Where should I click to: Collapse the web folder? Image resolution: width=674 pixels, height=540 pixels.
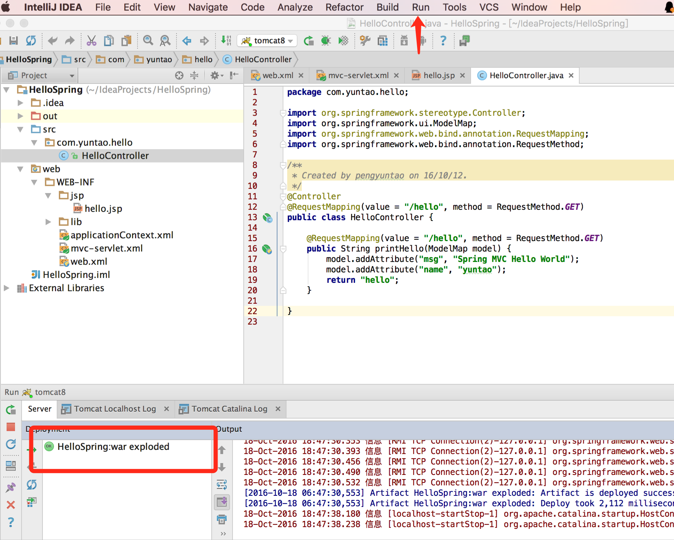(20, 169)
